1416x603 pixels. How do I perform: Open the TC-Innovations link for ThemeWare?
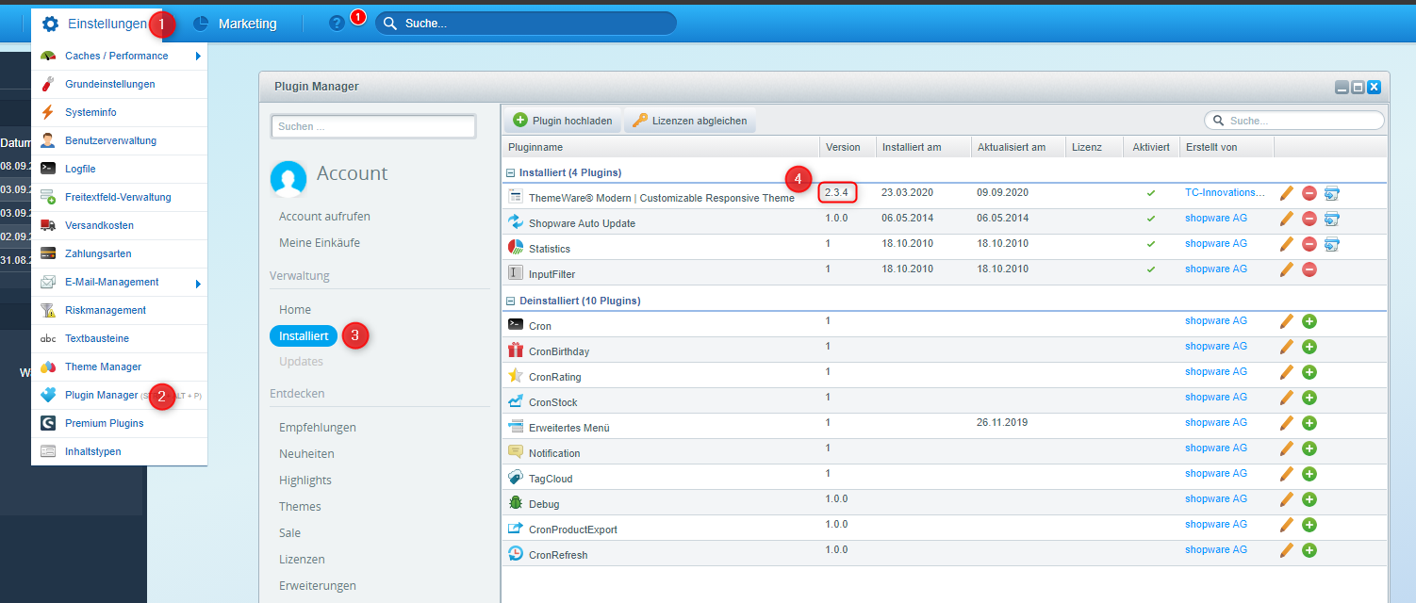[x=1223, y=193]
